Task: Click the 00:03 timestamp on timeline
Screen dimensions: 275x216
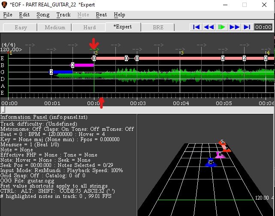Action: point(138,103)
